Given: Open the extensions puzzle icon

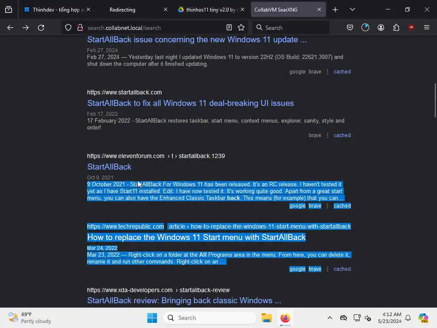Looking at the screenshot, I should [x=396, y=27].
